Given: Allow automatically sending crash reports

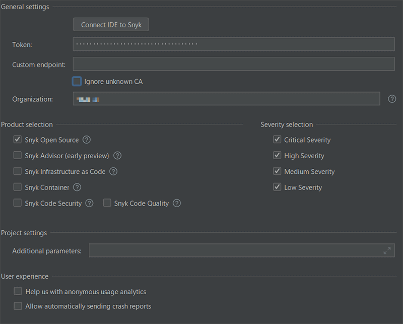Looking at the screenshot, I should (x=18, y=306).
